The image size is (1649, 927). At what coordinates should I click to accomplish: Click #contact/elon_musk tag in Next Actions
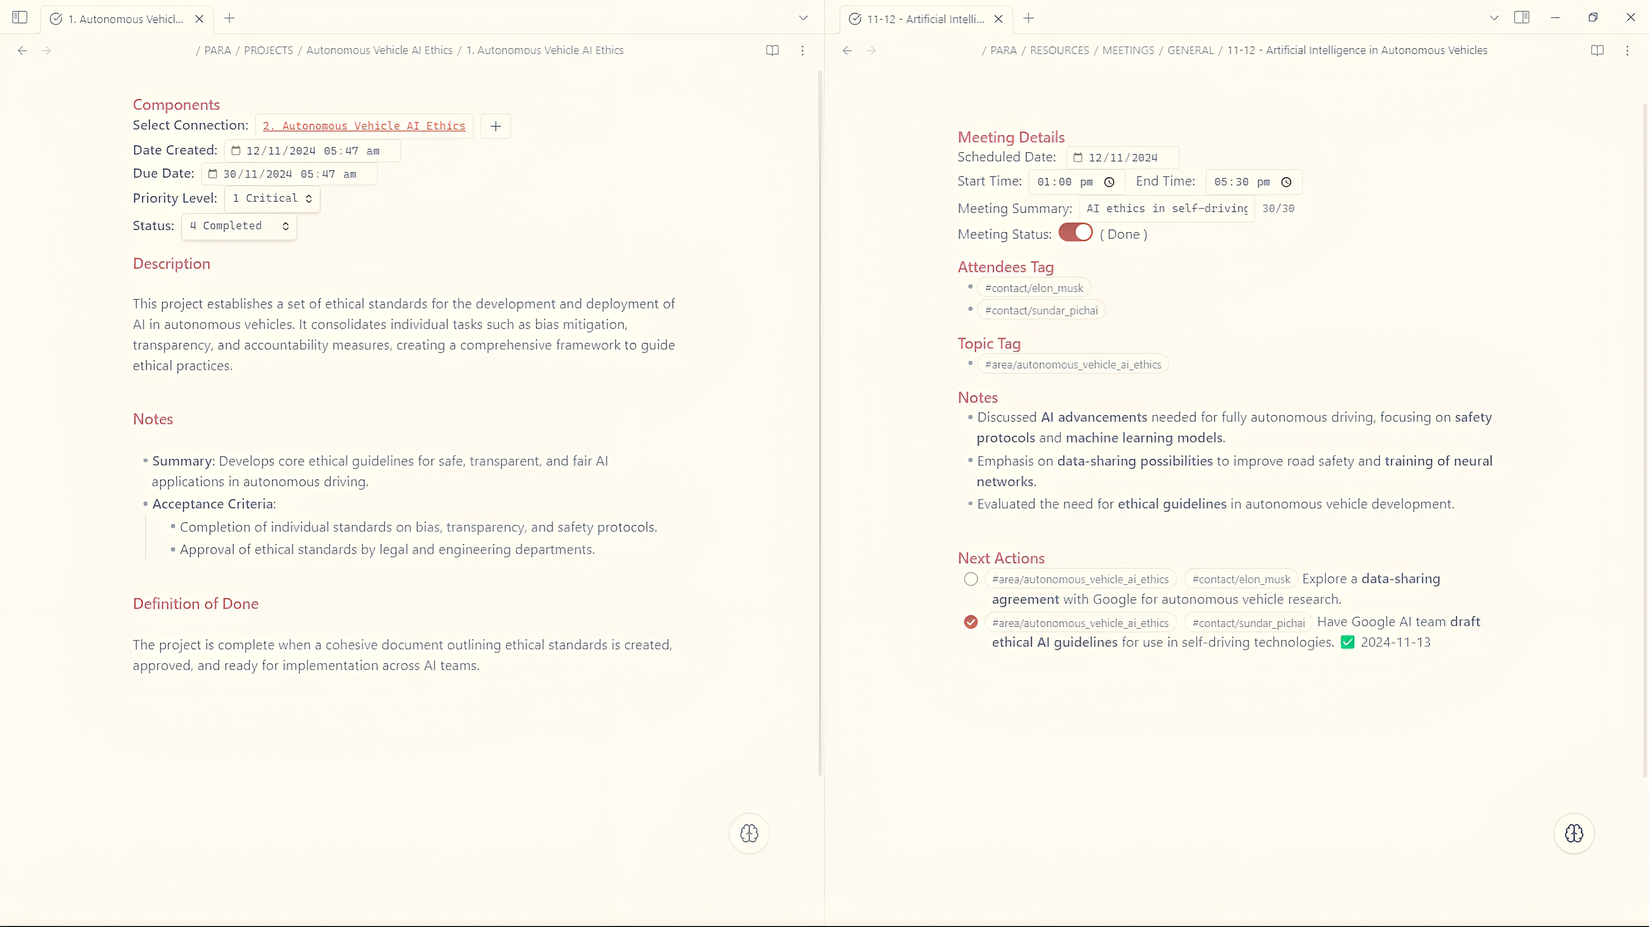[1241, 579]
